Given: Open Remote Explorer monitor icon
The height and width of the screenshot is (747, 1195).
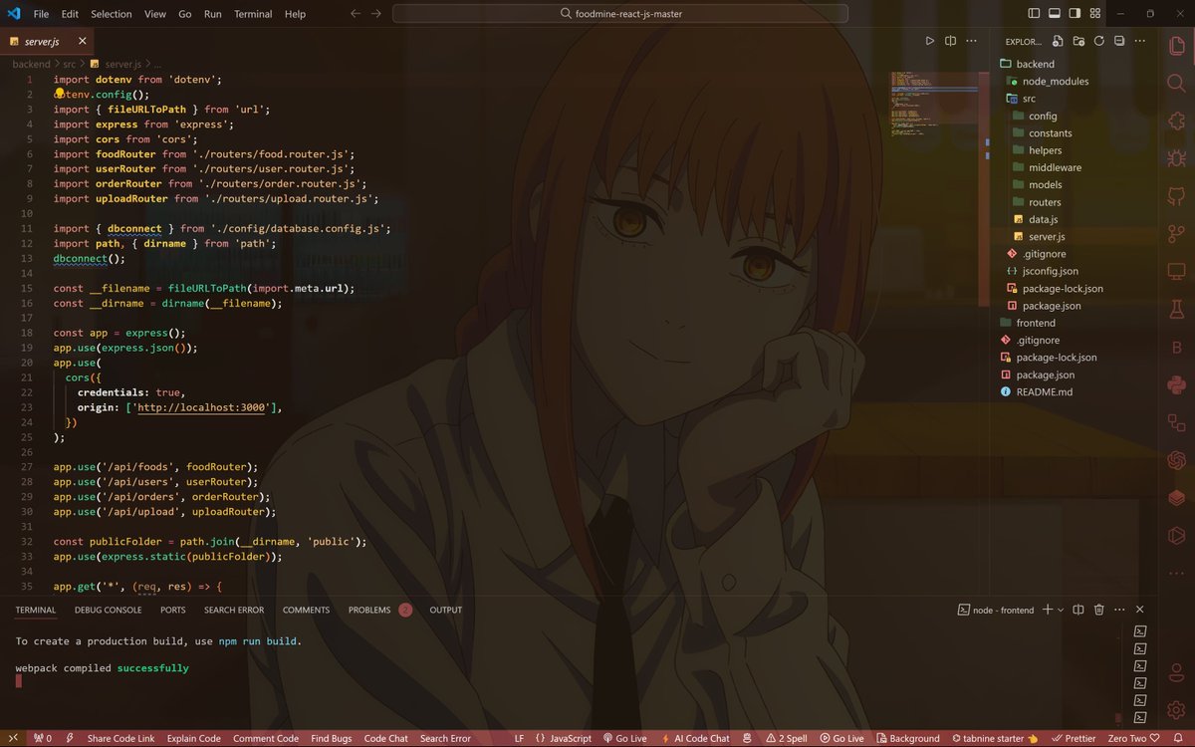Looking at the screenshot, I should point(1176,271).
